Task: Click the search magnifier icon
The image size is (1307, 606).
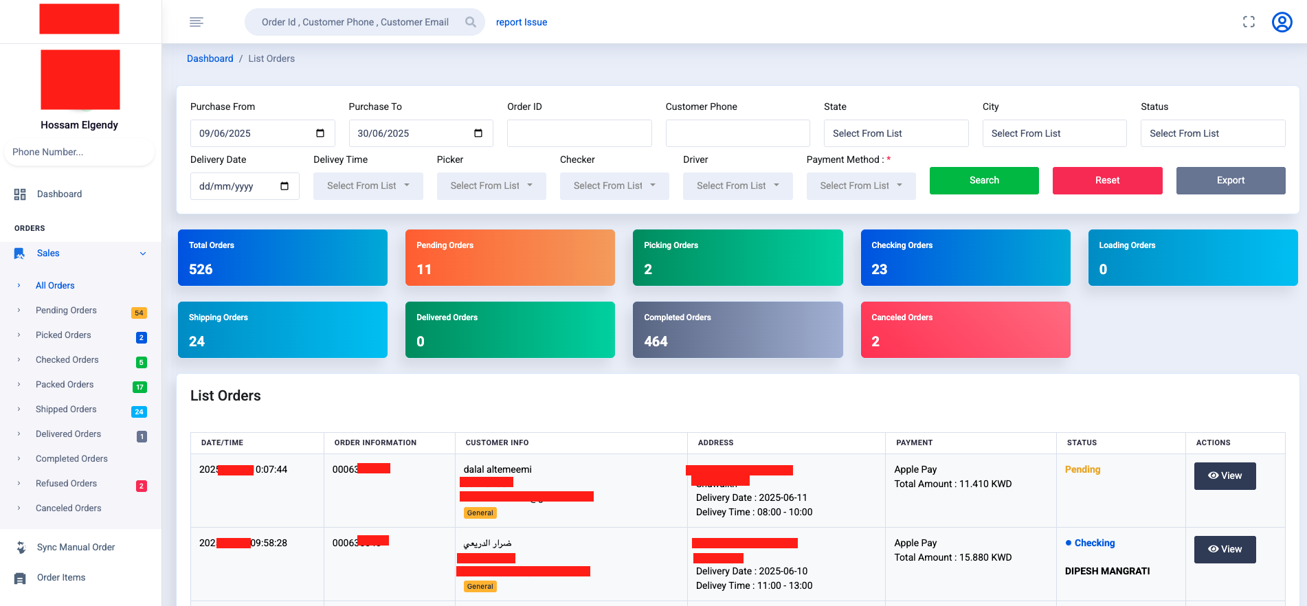Action: point(470,22)
